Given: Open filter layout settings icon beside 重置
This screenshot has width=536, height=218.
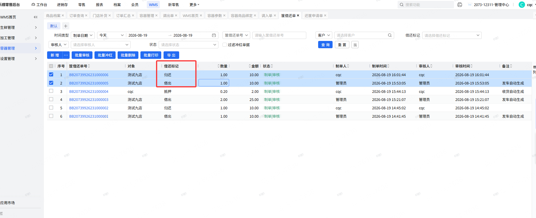Looking at the screenshot, I should (x=355, y=45).
